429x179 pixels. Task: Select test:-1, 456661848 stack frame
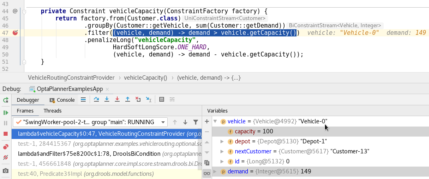click(x=107, y=164)
